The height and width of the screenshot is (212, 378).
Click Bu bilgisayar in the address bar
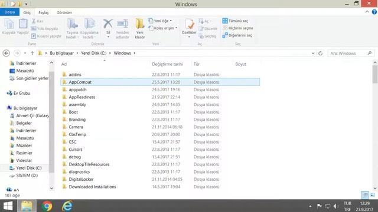click(61, 53)
